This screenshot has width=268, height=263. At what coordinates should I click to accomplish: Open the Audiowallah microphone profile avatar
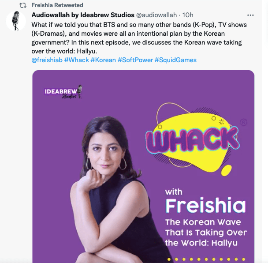pyautogui.click(x=15, y=21)
